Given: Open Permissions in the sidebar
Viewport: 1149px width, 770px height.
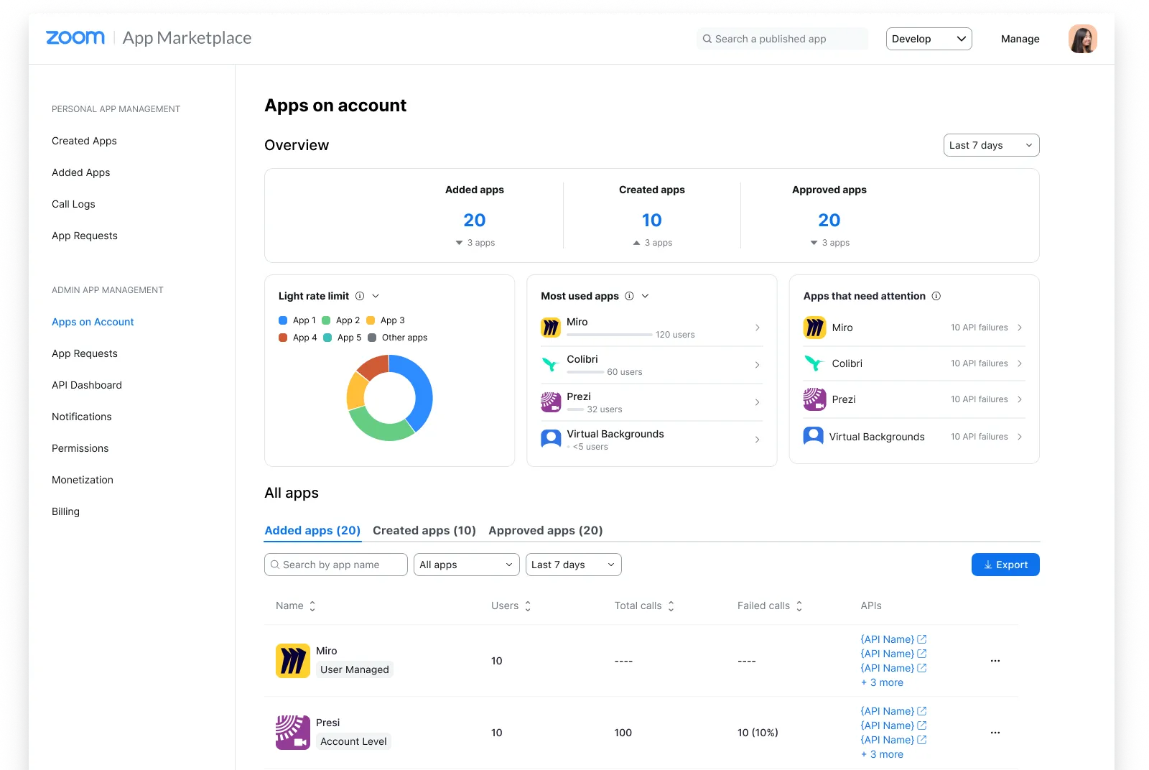Looking at the screenshot, I should click(80, 448).
